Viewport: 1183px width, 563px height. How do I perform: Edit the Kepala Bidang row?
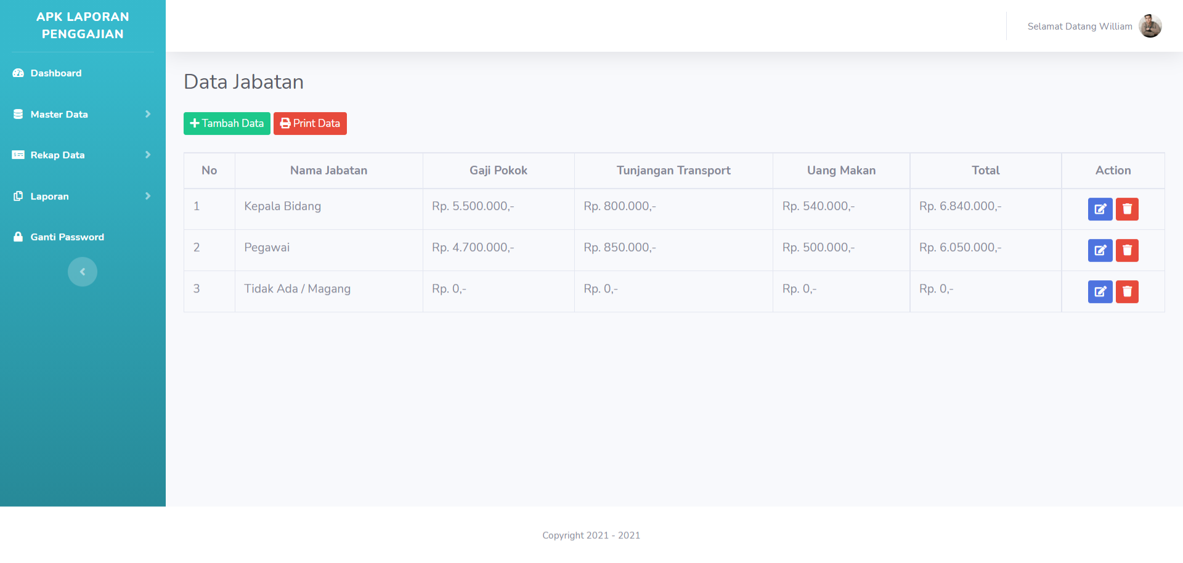[x=1100, y=209]
